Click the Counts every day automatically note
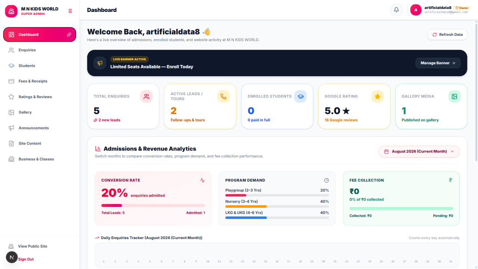Screen dimensions: 478x269 point(434,238)
